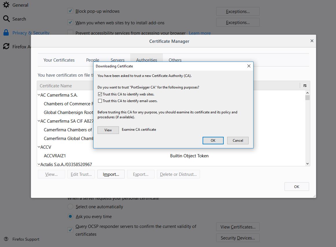336x247 pixels.
Task: Click the Export... button
Action: (x=141, y=174)
